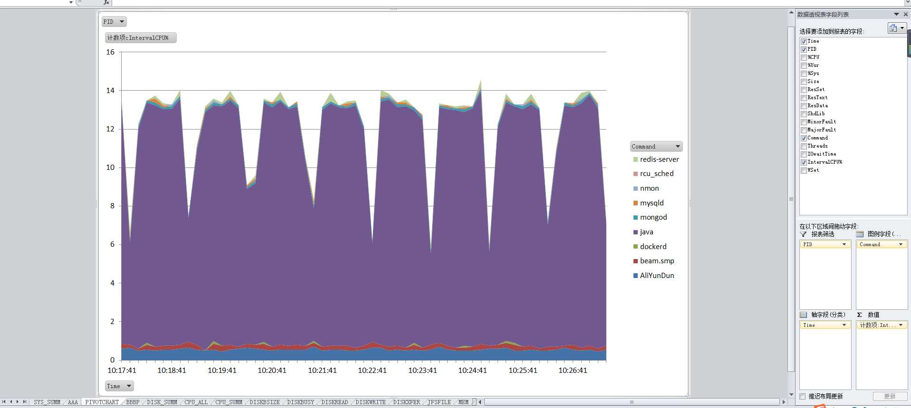Screen dimensions: 911x408
Task: Check the Size field checkbox
Action: coord(804,82)
